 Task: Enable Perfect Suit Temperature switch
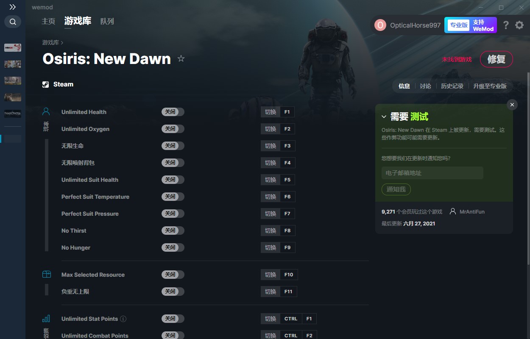click(173, 197)
